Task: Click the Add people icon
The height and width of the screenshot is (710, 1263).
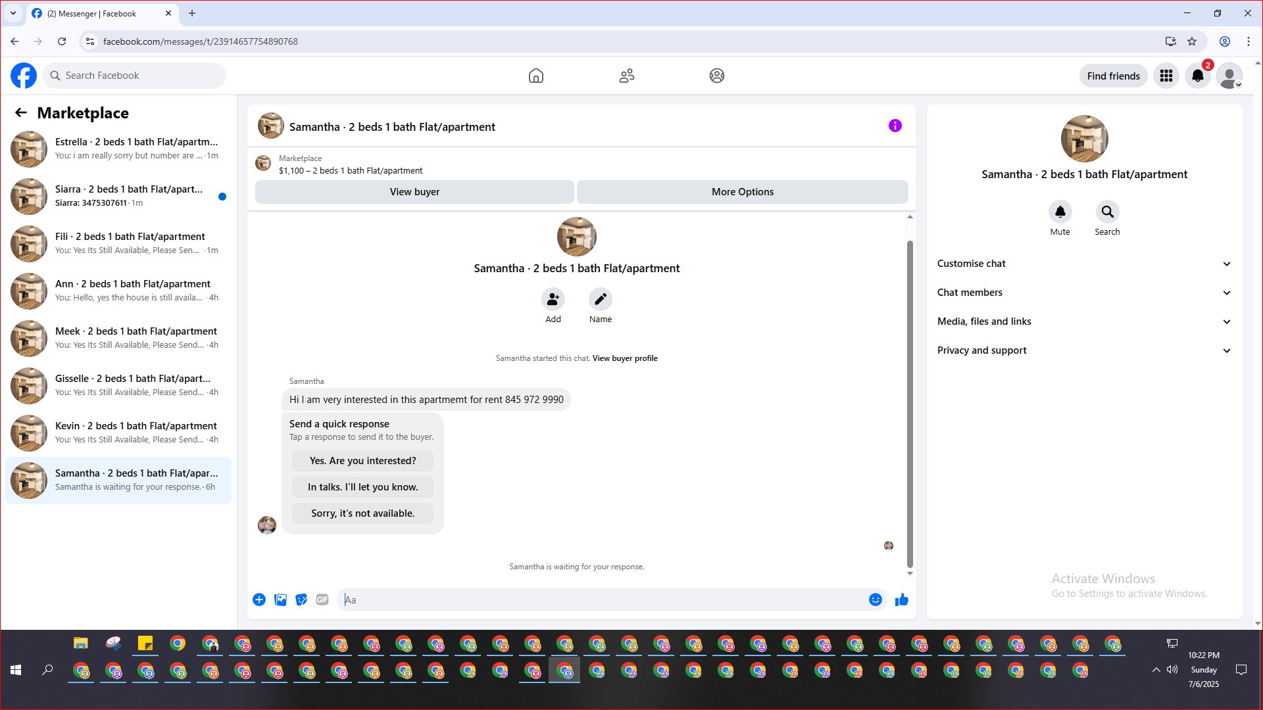Action: click(553, 299)
